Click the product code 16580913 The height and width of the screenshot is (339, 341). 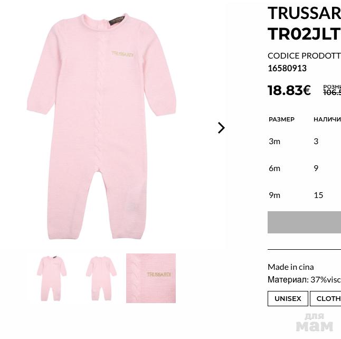287,68
